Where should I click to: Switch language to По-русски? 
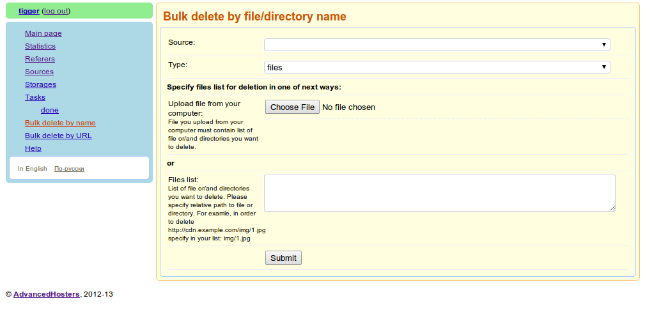(69, 169)
